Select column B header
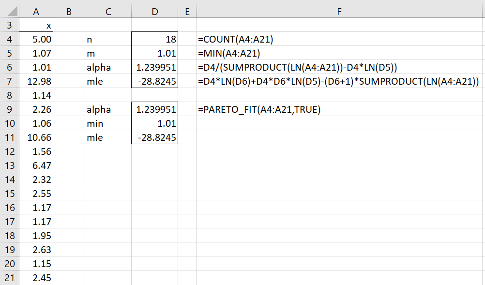 pos(69,12)
